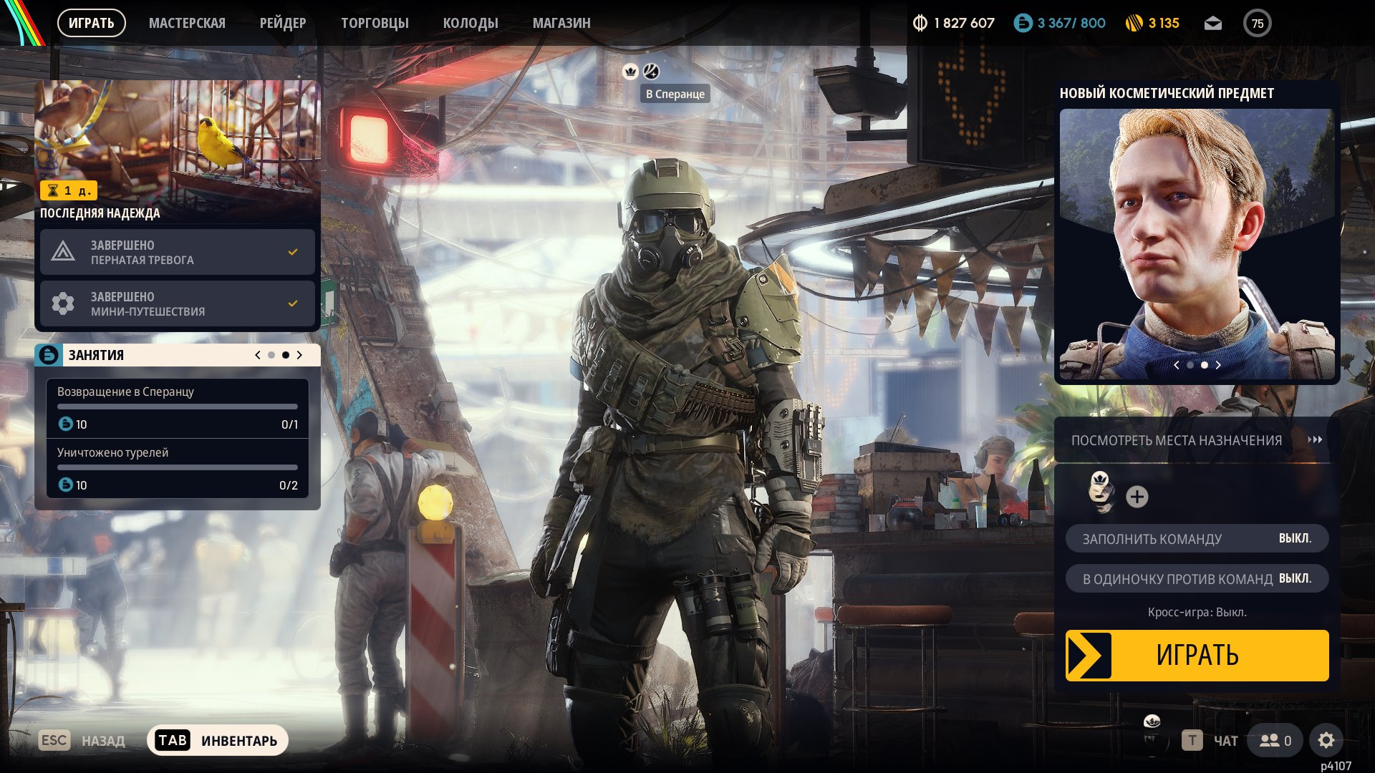Open the new cosmetic item portrait
1375x773 pixels.
click(1197, 244)
